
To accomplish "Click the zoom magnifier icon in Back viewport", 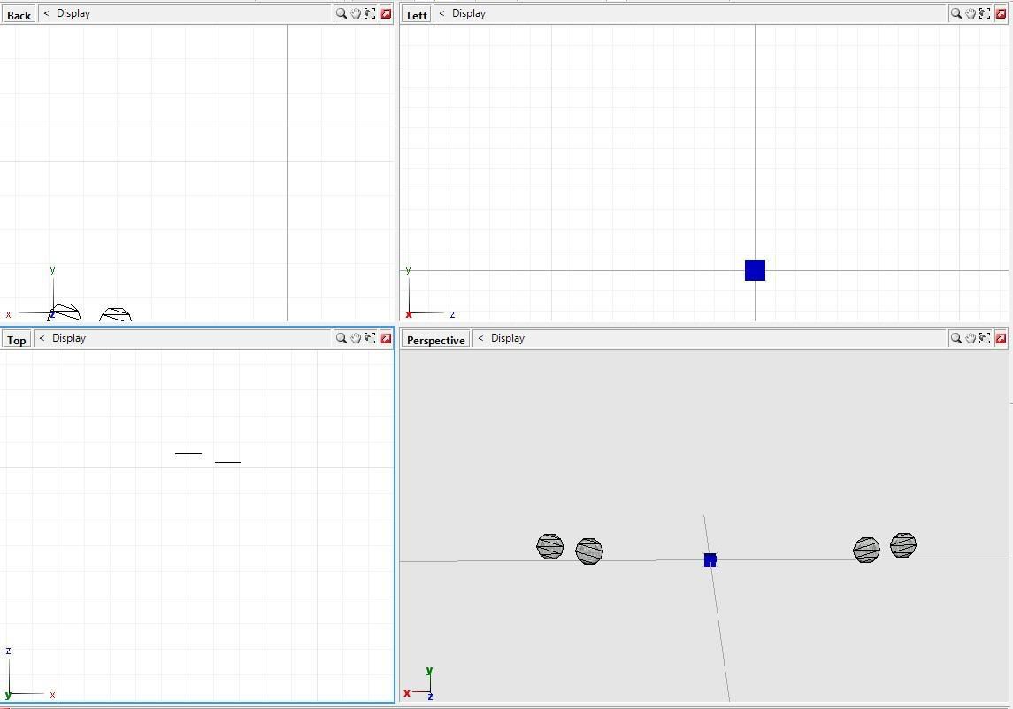I will click(x=341, y=14).
